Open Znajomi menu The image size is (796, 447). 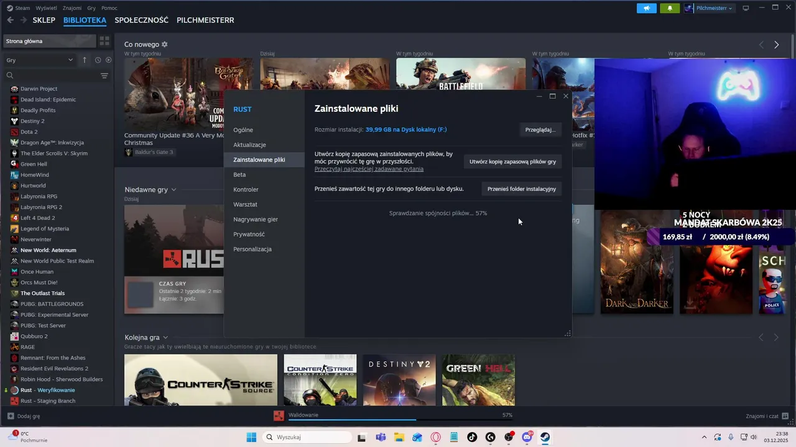72,8
